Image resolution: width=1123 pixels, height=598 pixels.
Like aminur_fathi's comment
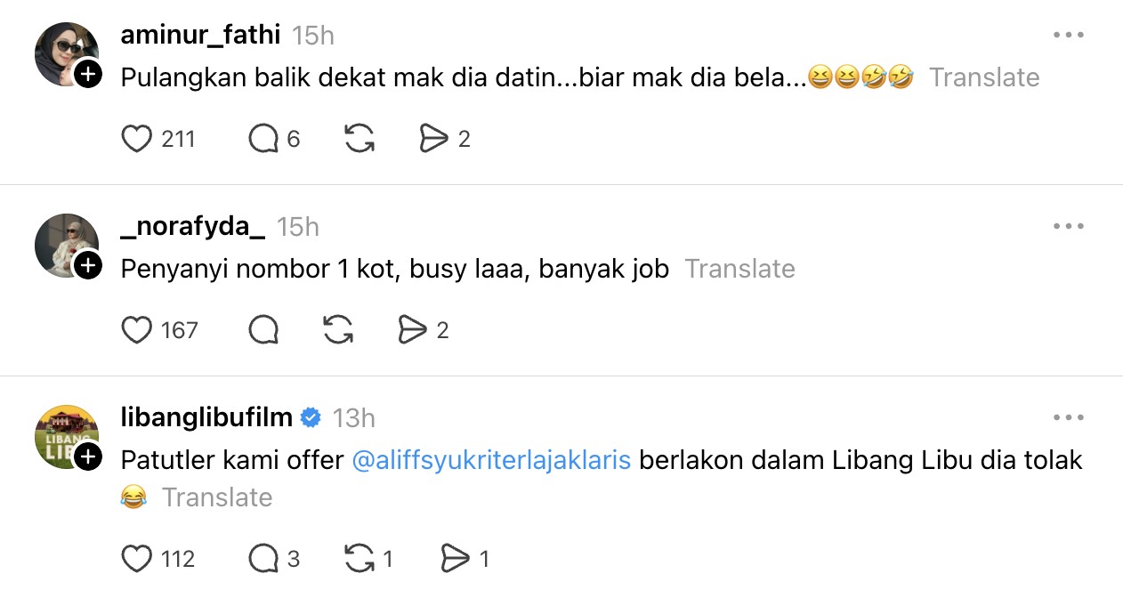click(x=136, y=139)
